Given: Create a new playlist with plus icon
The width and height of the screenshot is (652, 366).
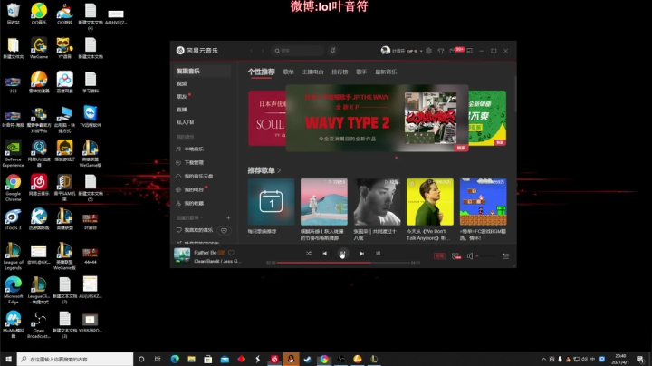Looking at the screenshot, I should pos(228,218).
